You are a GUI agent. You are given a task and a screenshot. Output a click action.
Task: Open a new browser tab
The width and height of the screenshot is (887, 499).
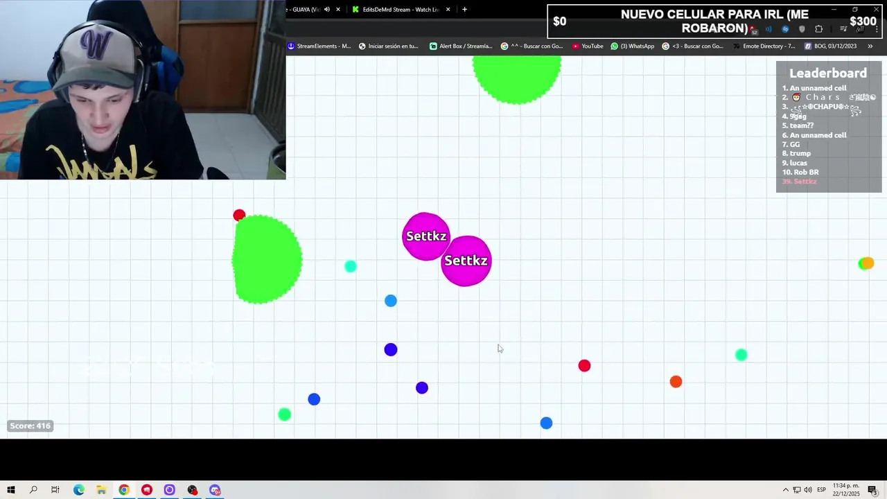coord(464,9)
